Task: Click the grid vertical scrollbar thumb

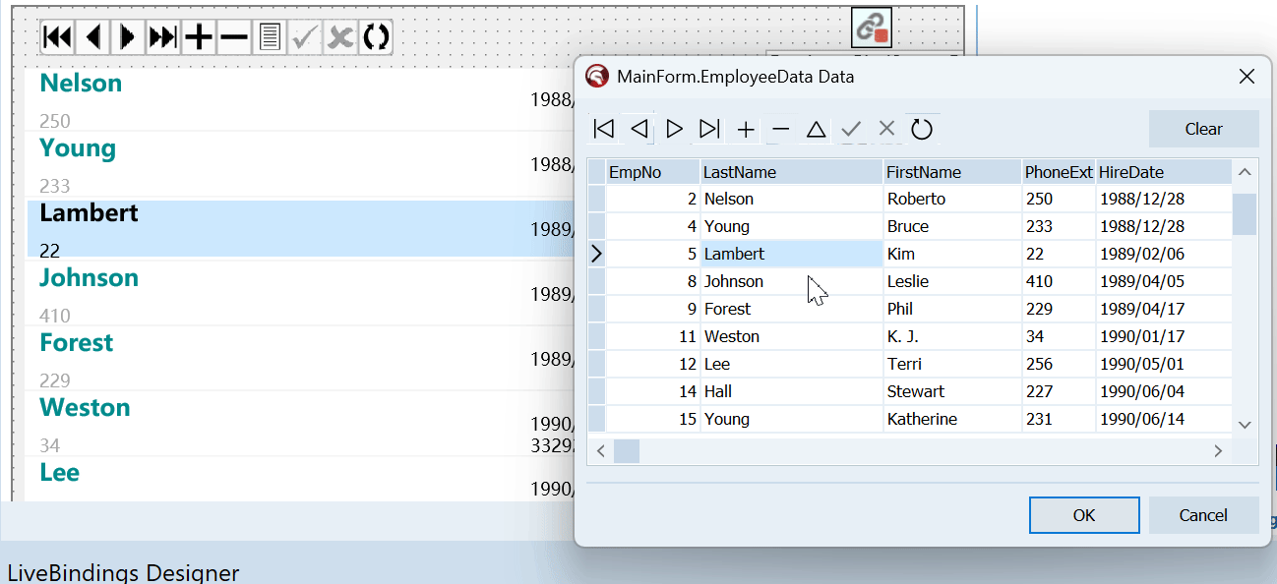Action: click(x=1245, y=214)
